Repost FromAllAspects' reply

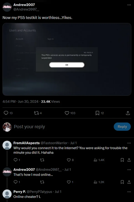(42, 160)
